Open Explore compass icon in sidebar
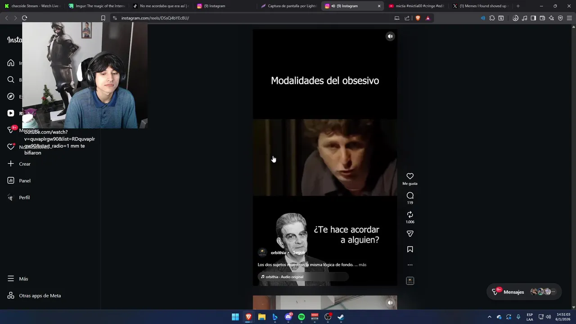 pos(11,96)
